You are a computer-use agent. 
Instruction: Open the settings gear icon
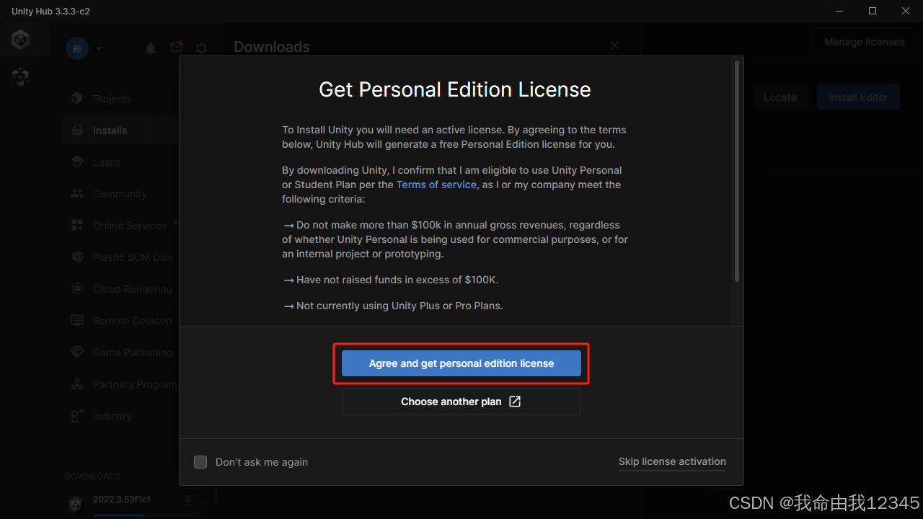click(202, 48)
